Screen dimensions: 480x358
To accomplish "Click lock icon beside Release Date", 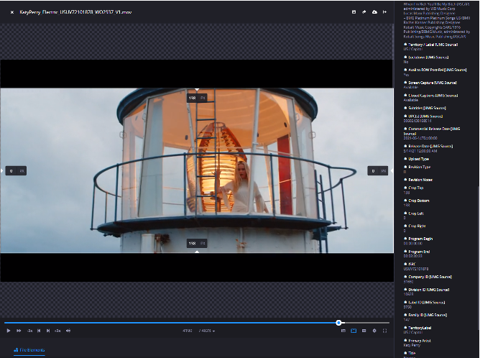I will pos(405,146).
